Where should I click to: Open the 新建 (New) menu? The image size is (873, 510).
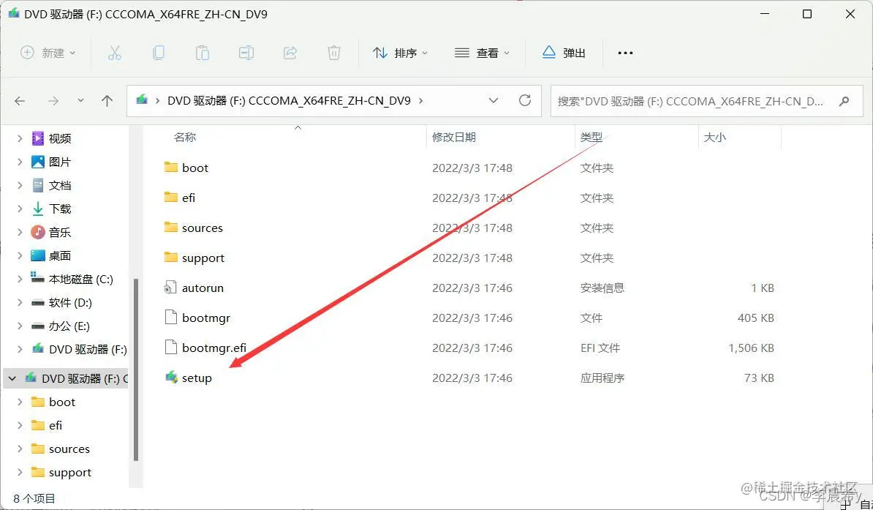click(48, 52)
